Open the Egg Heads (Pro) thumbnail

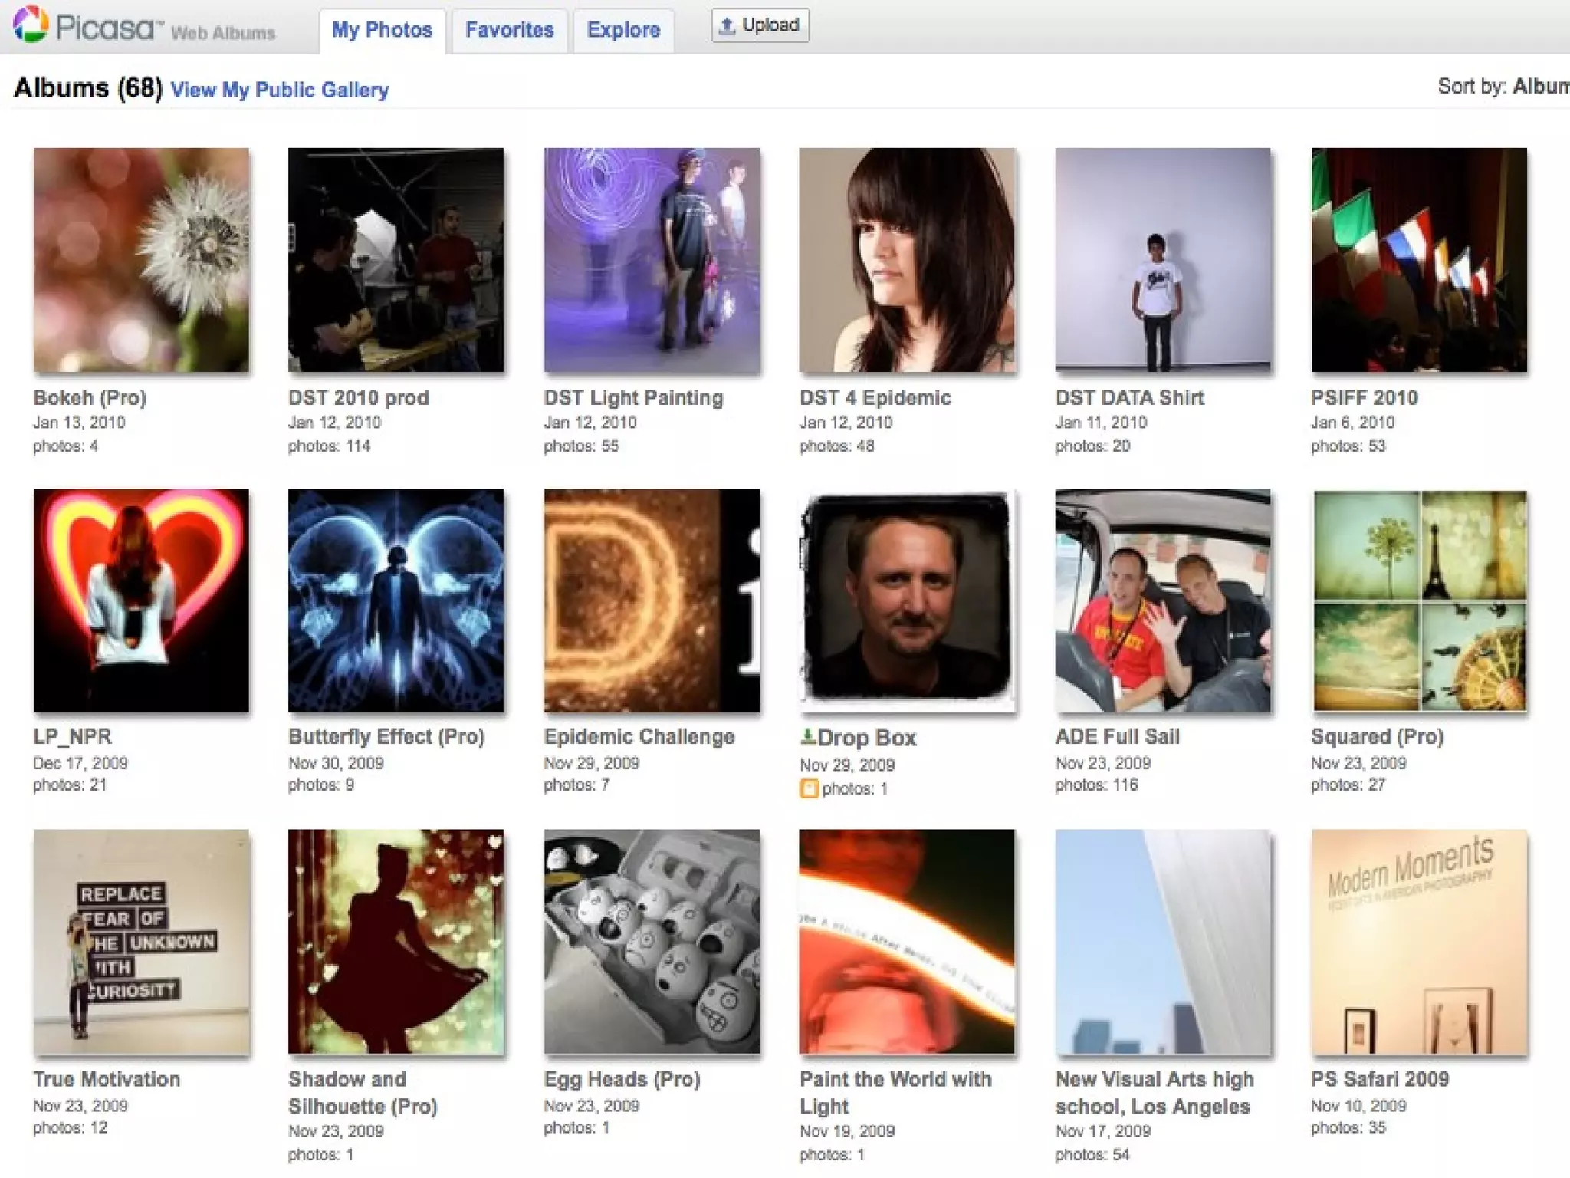(652, 941)
